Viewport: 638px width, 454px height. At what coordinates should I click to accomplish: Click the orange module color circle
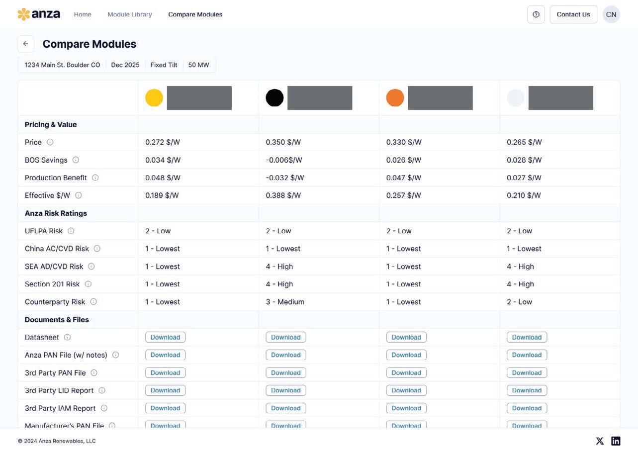pos(395,98)
